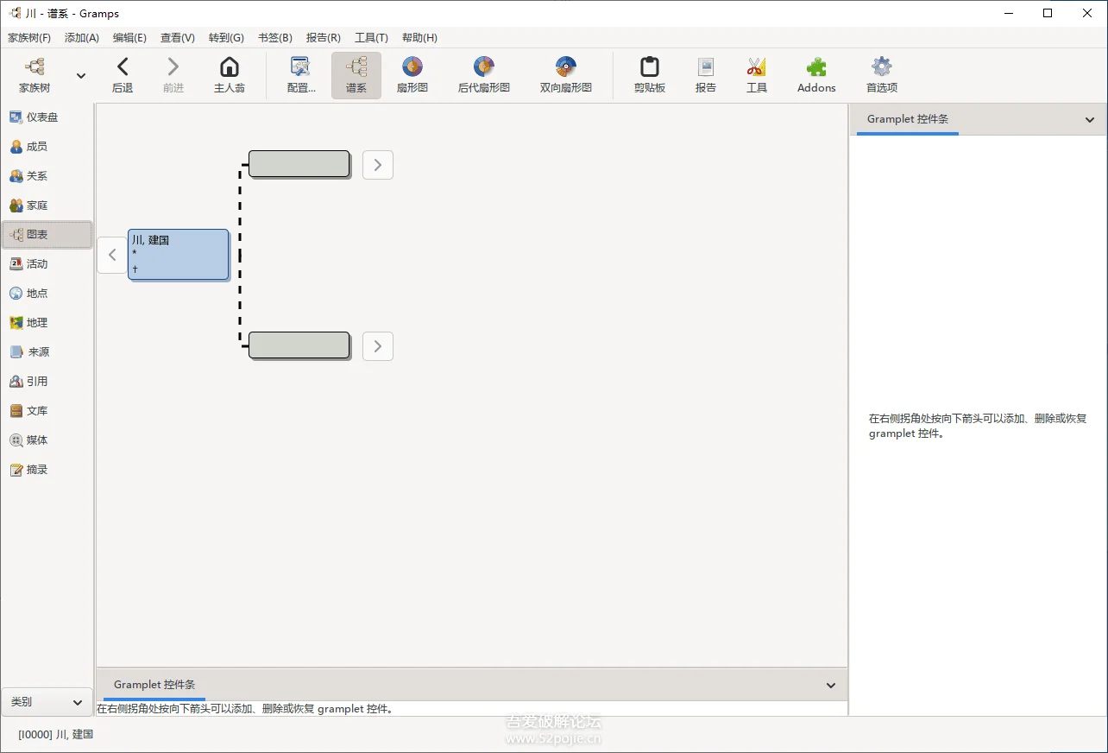This screenshot has height=753, width=1108.
Task: Open the 类别 category dropdown
Action: 47,702
